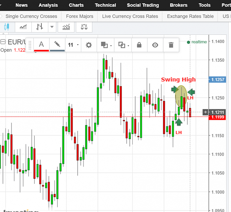The width and height of the screenshot is (231, 212).
Task: Toggle drawing visibility with eye icon
Action: pyautogui.click(x=155, y=45)
